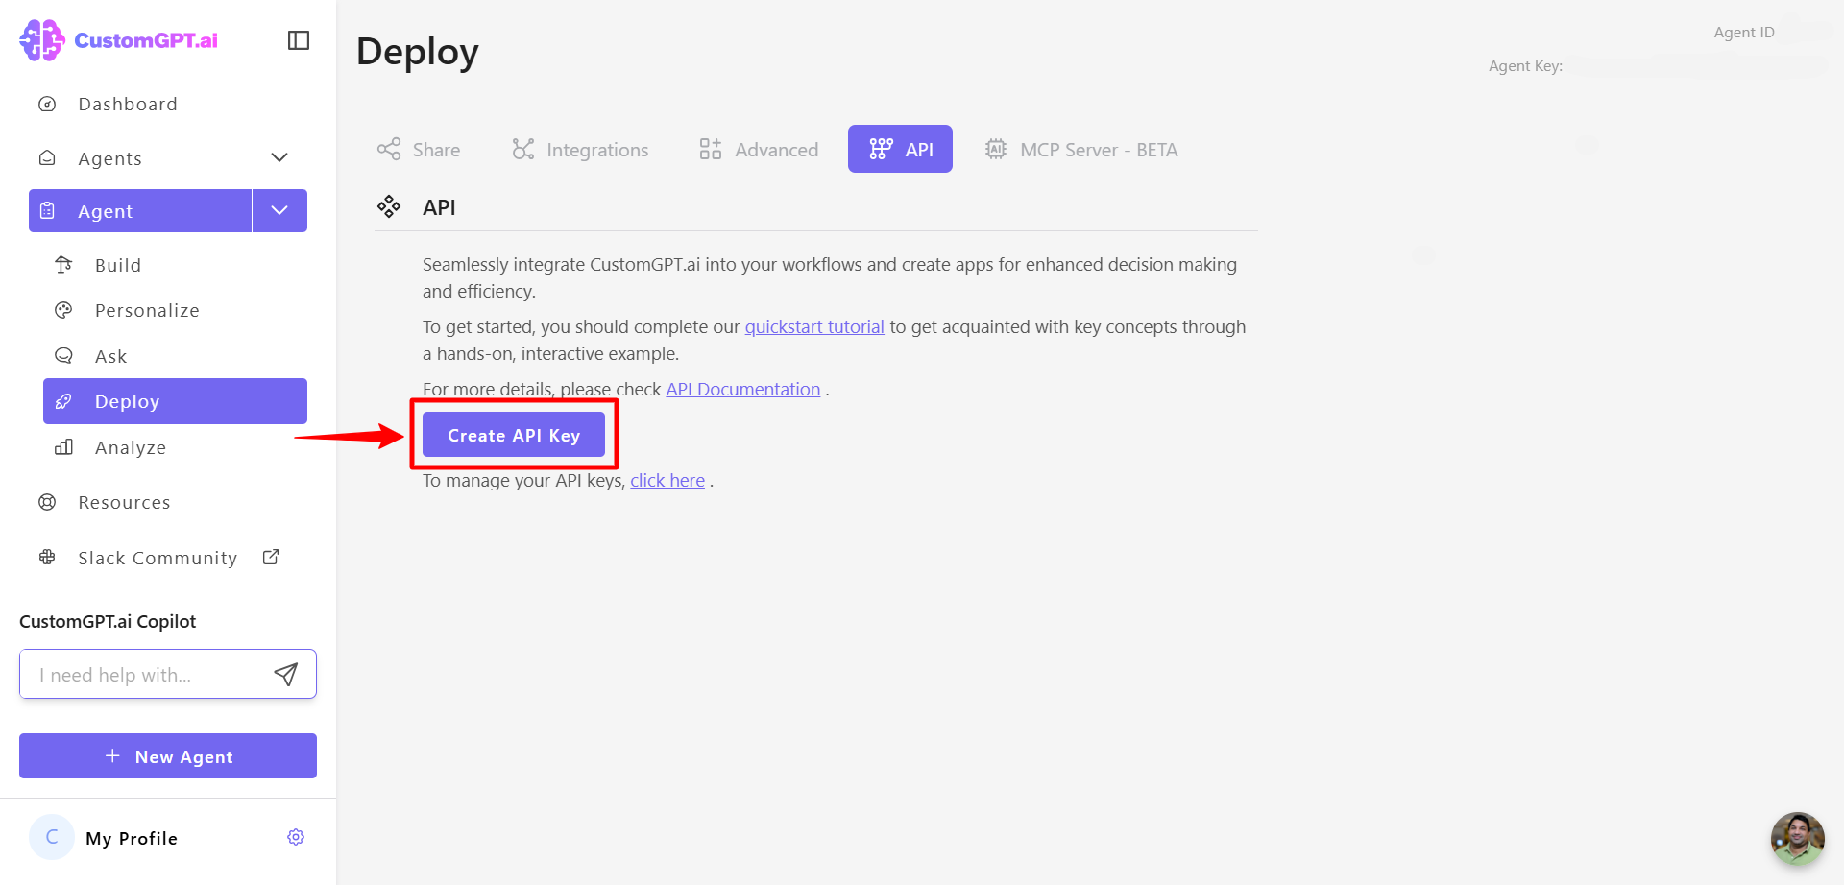Open Slack Community external link icon

tap(271, 557)
